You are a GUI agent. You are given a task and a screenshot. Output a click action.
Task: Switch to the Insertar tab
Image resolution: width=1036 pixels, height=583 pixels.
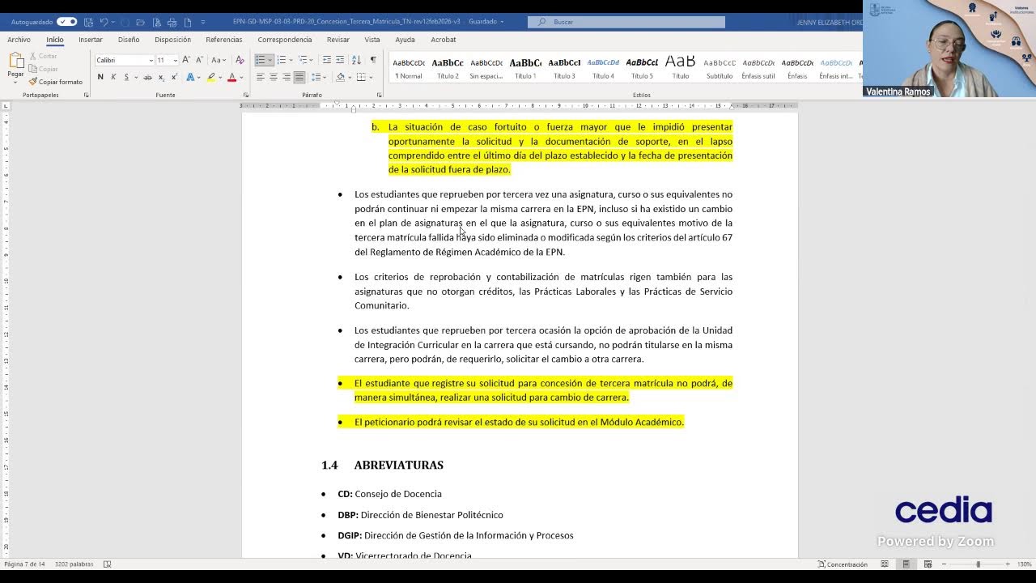click(91, 39)
